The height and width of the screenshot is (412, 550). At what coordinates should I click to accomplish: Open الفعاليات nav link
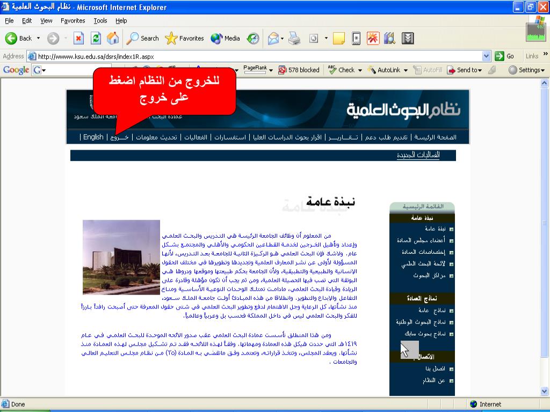[196, 137]
